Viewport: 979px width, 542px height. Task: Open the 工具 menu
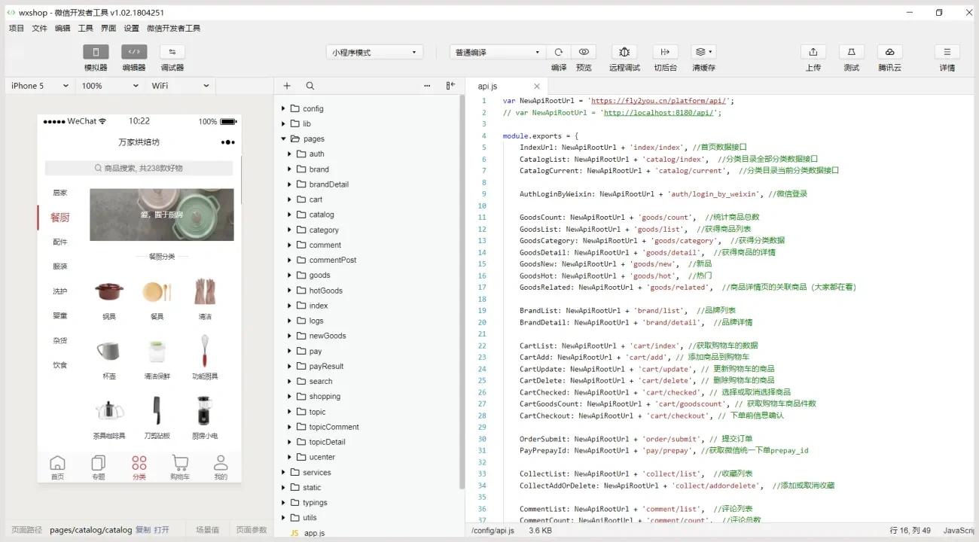[85, 28]
